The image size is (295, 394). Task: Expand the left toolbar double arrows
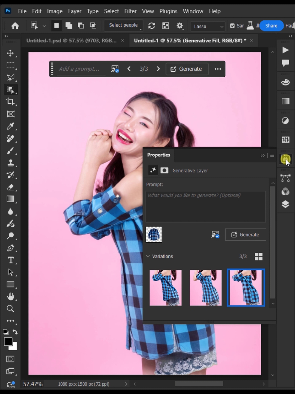click(x=7, y=36)
